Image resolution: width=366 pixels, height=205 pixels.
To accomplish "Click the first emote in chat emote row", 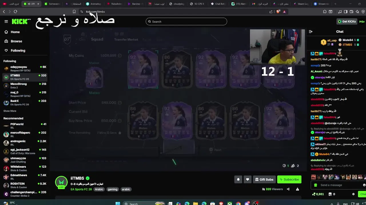I will [313, 177].
